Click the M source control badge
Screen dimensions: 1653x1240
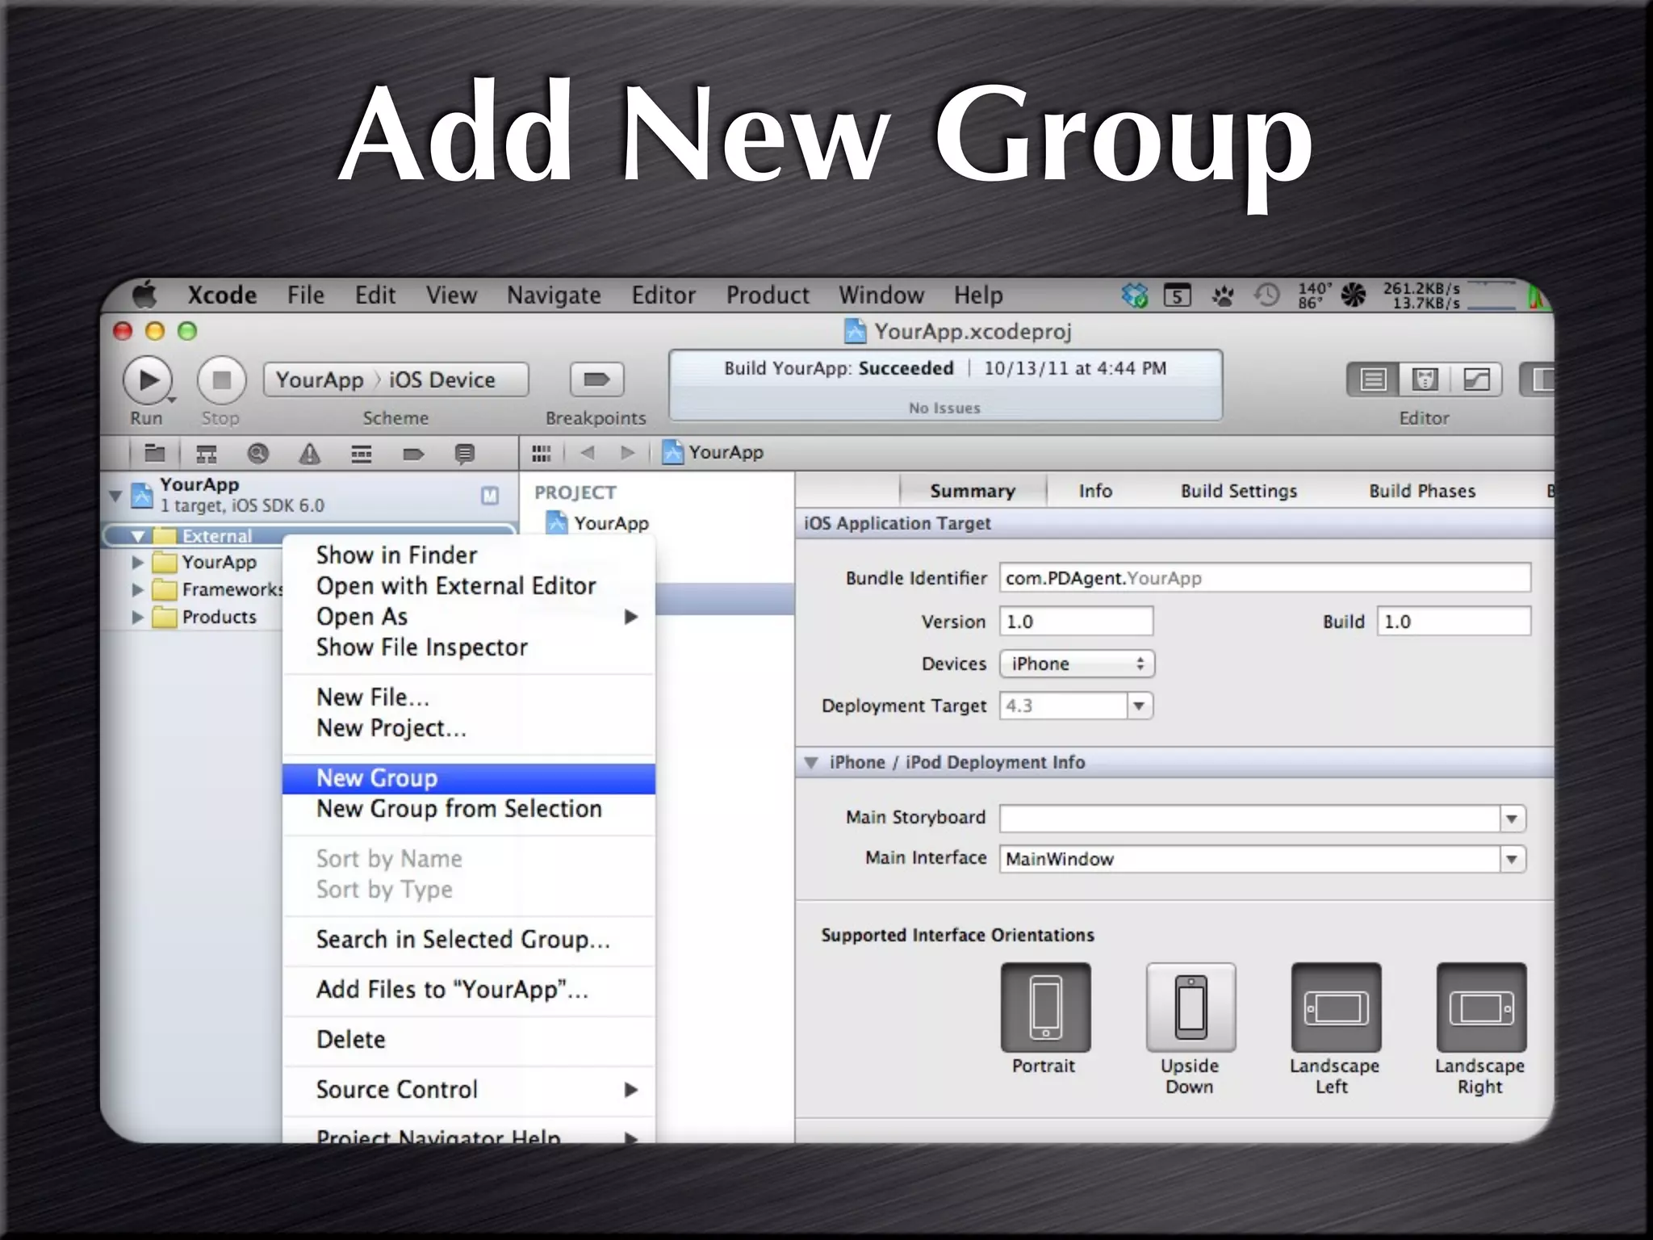click(490, 495)
